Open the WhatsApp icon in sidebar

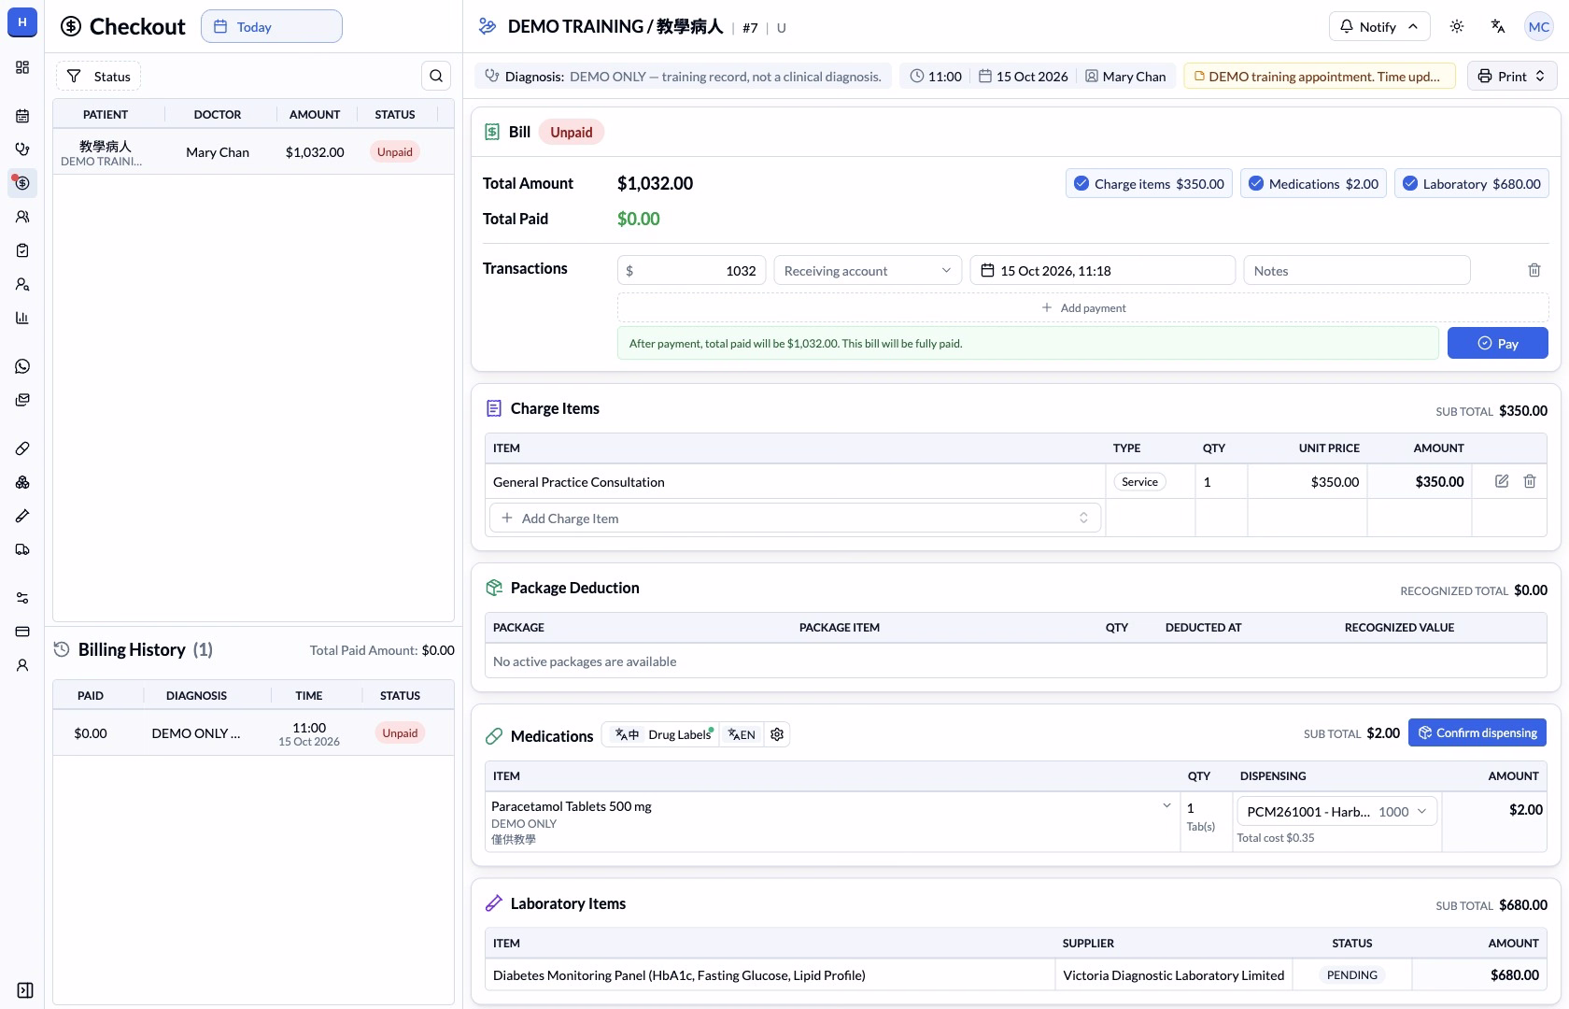coord(22,366)
